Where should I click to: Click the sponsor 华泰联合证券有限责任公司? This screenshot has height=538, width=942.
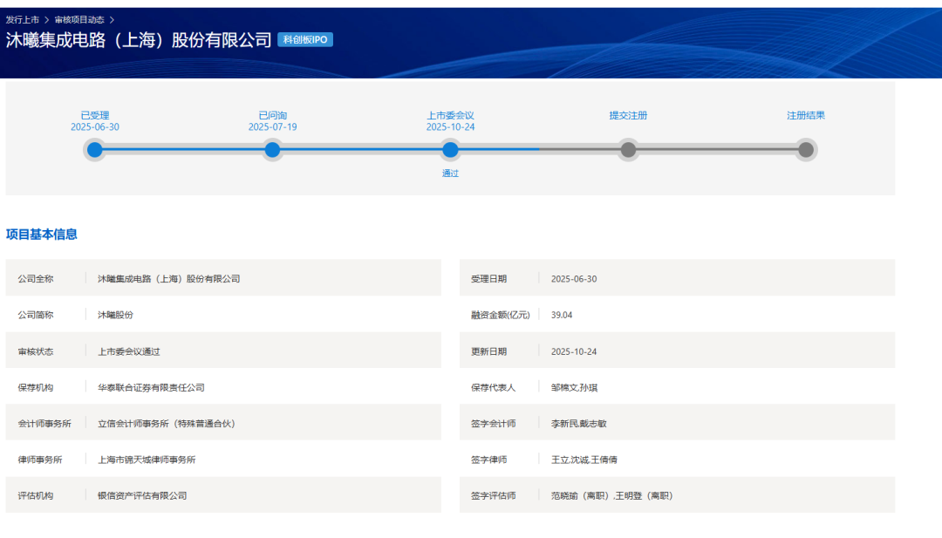click(x=151, y=387)
